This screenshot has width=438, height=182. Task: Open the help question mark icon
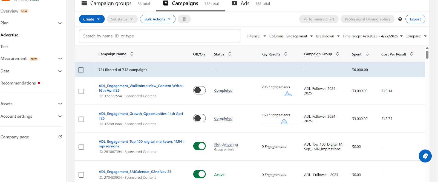[400, 19]
